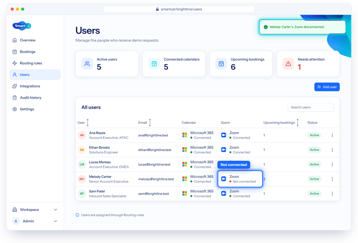358x243 pixels.
Task: Click Sam Patel's Zoom icon
Action: tap(224, 194)
